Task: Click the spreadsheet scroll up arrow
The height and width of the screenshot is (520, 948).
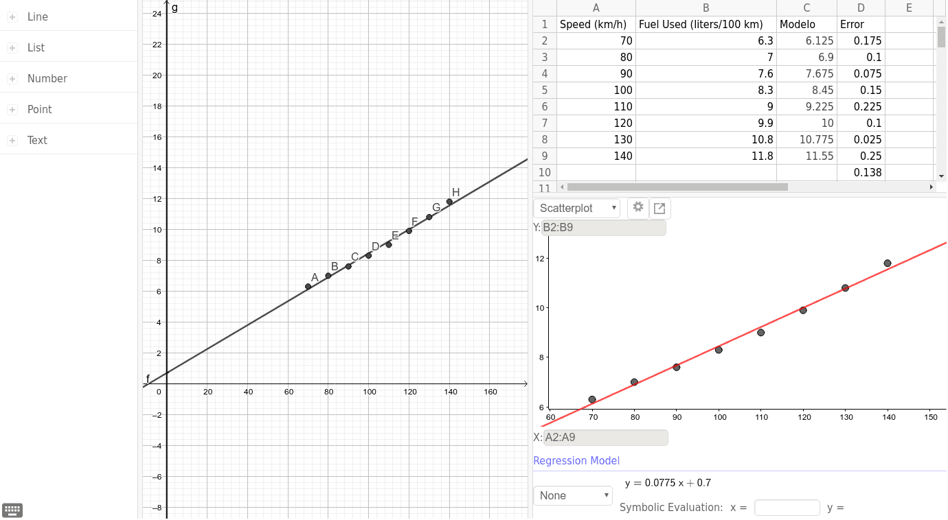Action: point(942,21)
